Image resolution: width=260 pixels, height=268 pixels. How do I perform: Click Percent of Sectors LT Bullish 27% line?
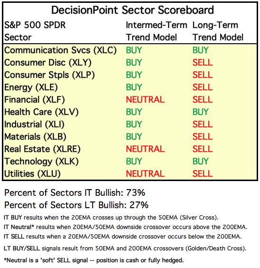click(x=76, y=205)
